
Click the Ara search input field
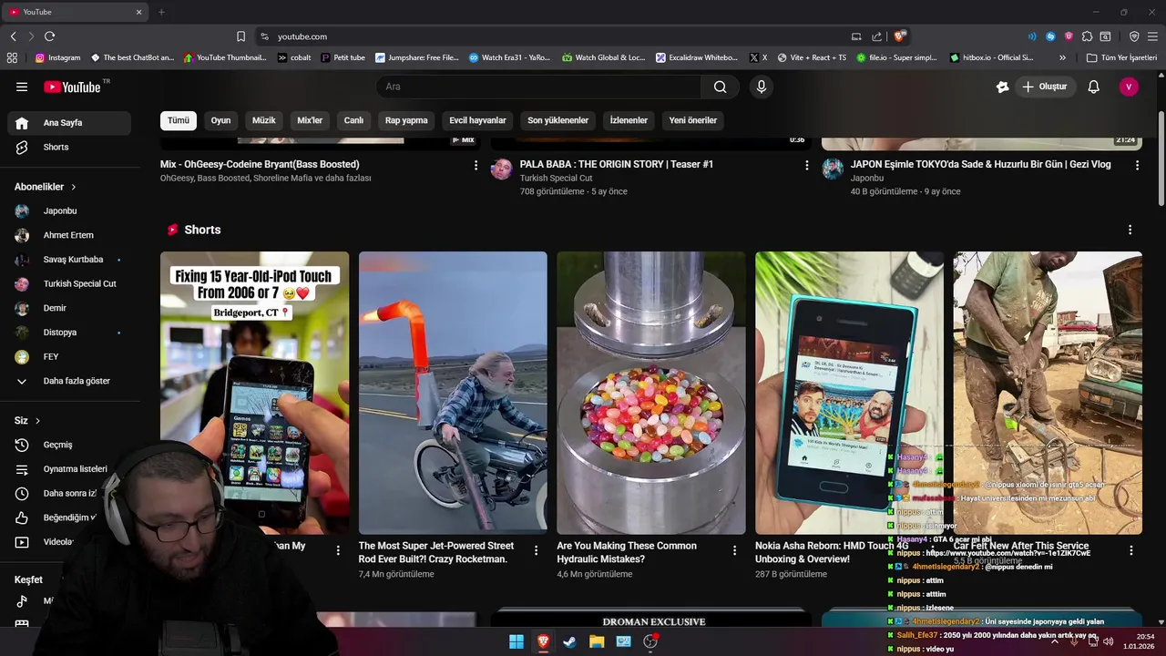point(538,87)
